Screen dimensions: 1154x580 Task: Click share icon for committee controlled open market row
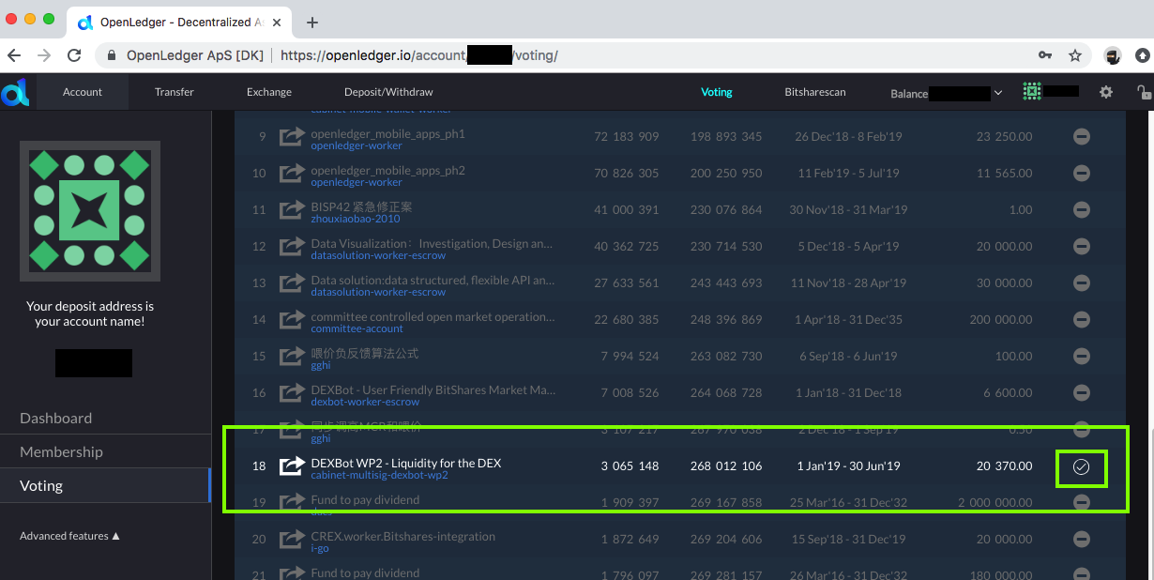click(293, 320)
